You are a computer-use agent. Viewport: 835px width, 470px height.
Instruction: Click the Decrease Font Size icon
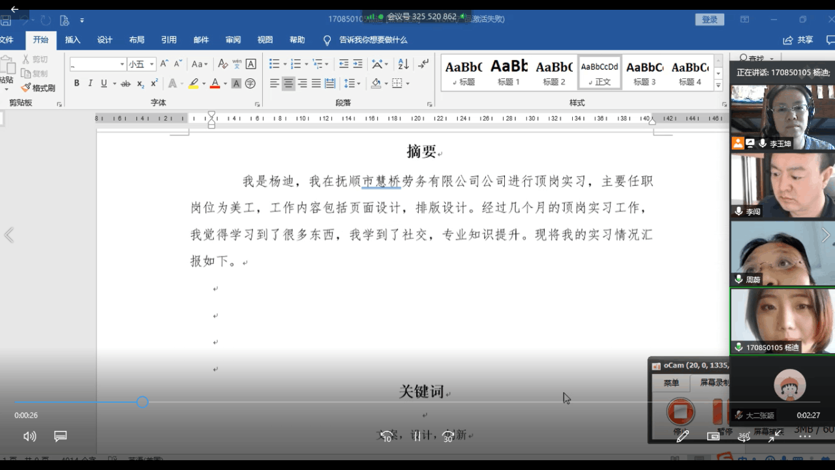click(x=178, y=64)
